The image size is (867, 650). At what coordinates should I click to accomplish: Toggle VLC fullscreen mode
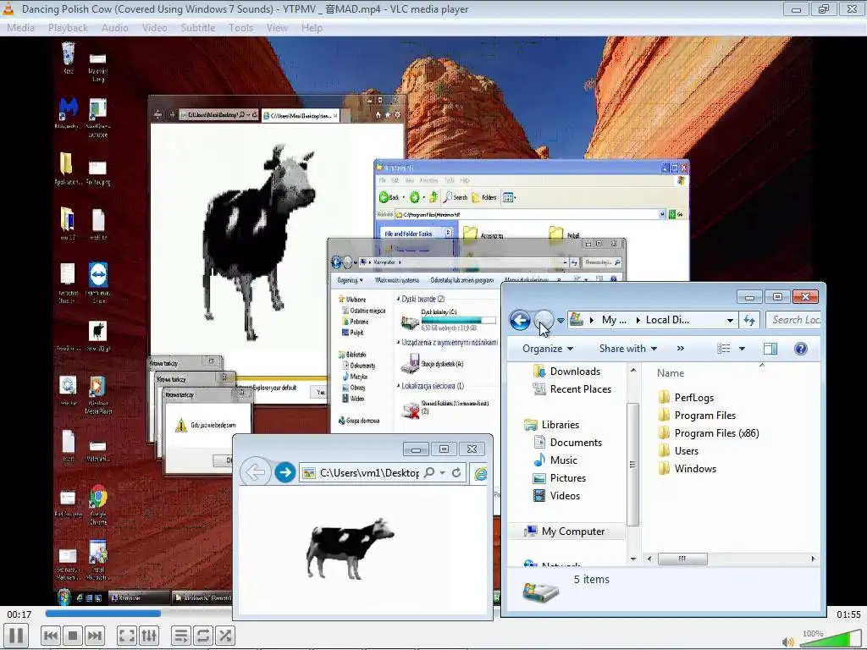pyautogui.click(x=127, y=636)
